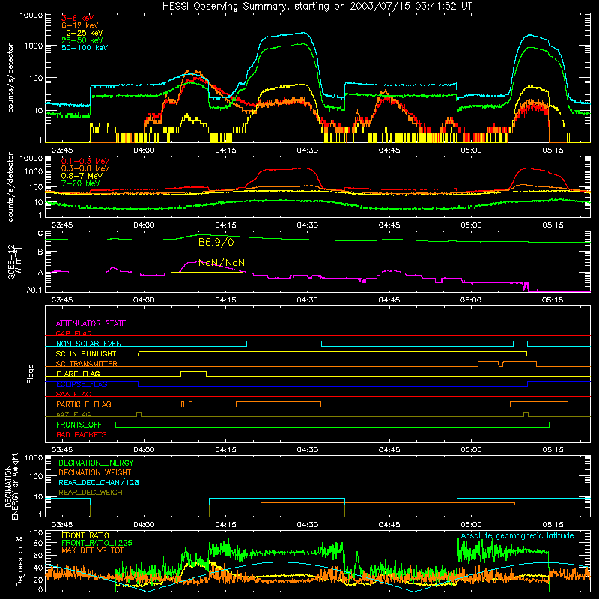Click the B6.9/0 flare annotation
Viewport: 599px width, 599px height.
[216, 242]
